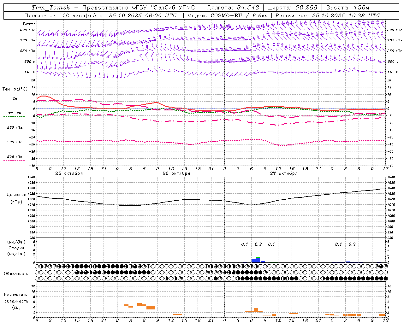This screenshot has width=404, height=323.
Task: Click the "(гПа)" unit under Давление
Action: click(x=16, y=202)
